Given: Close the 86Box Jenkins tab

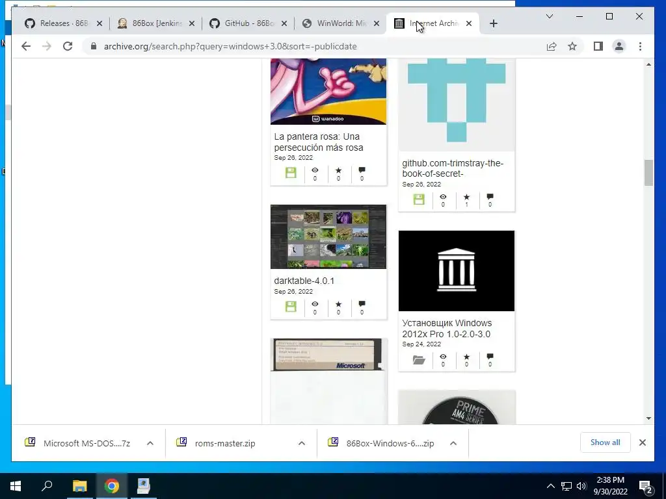Looking at the screenshot, I should (192, 23).
